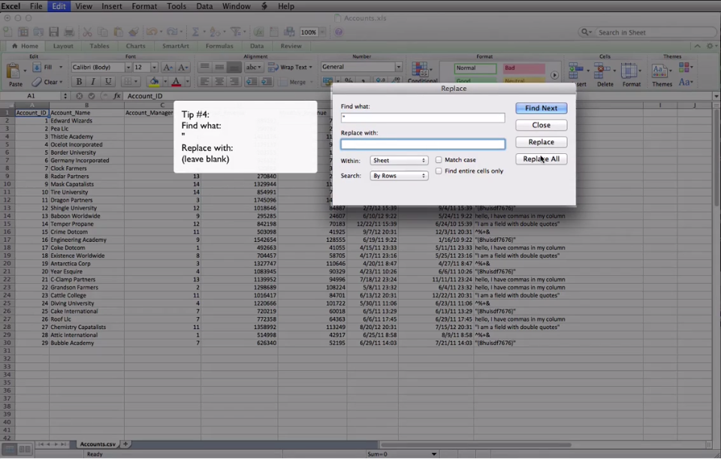Image resolution: width=721 pixels, height=459 pixels.
Task: Click the ribbon settings gear icon
Action: pos(710,46)
